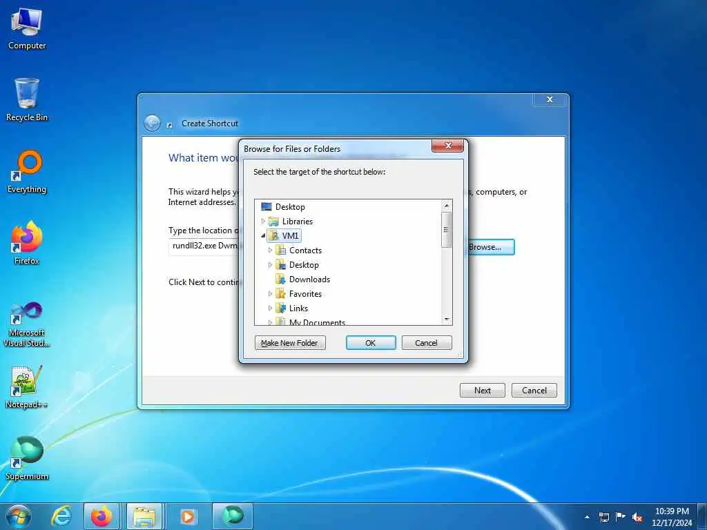
Task: Select the Desktop folder under VM1
Action: 297,264
